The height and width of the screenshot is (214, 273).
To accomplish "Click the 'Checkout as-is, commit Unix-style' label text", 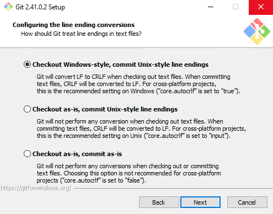I will 105,109.
